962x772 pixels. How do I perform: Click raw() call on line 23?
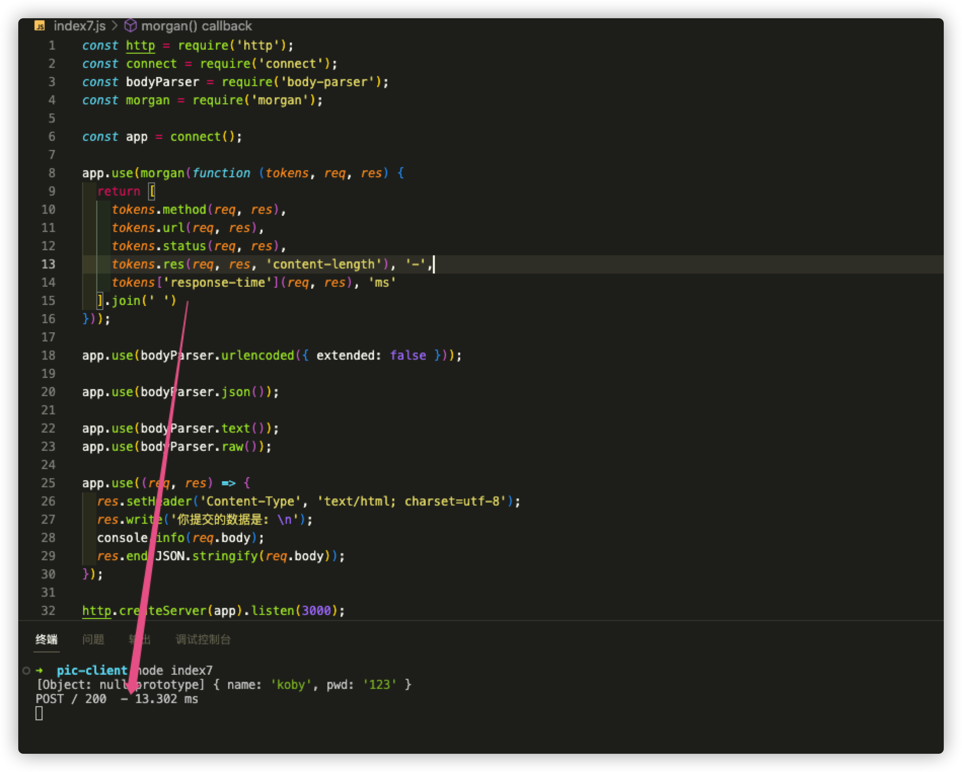tap(239, 447)
